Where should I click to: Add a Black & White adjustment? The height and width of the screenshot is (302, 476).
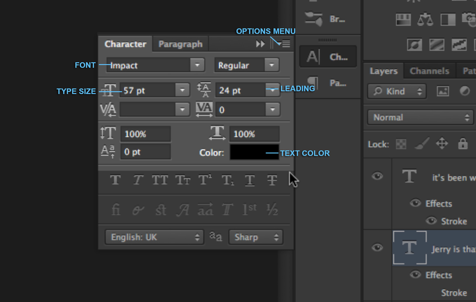click(x=448, y=19)
